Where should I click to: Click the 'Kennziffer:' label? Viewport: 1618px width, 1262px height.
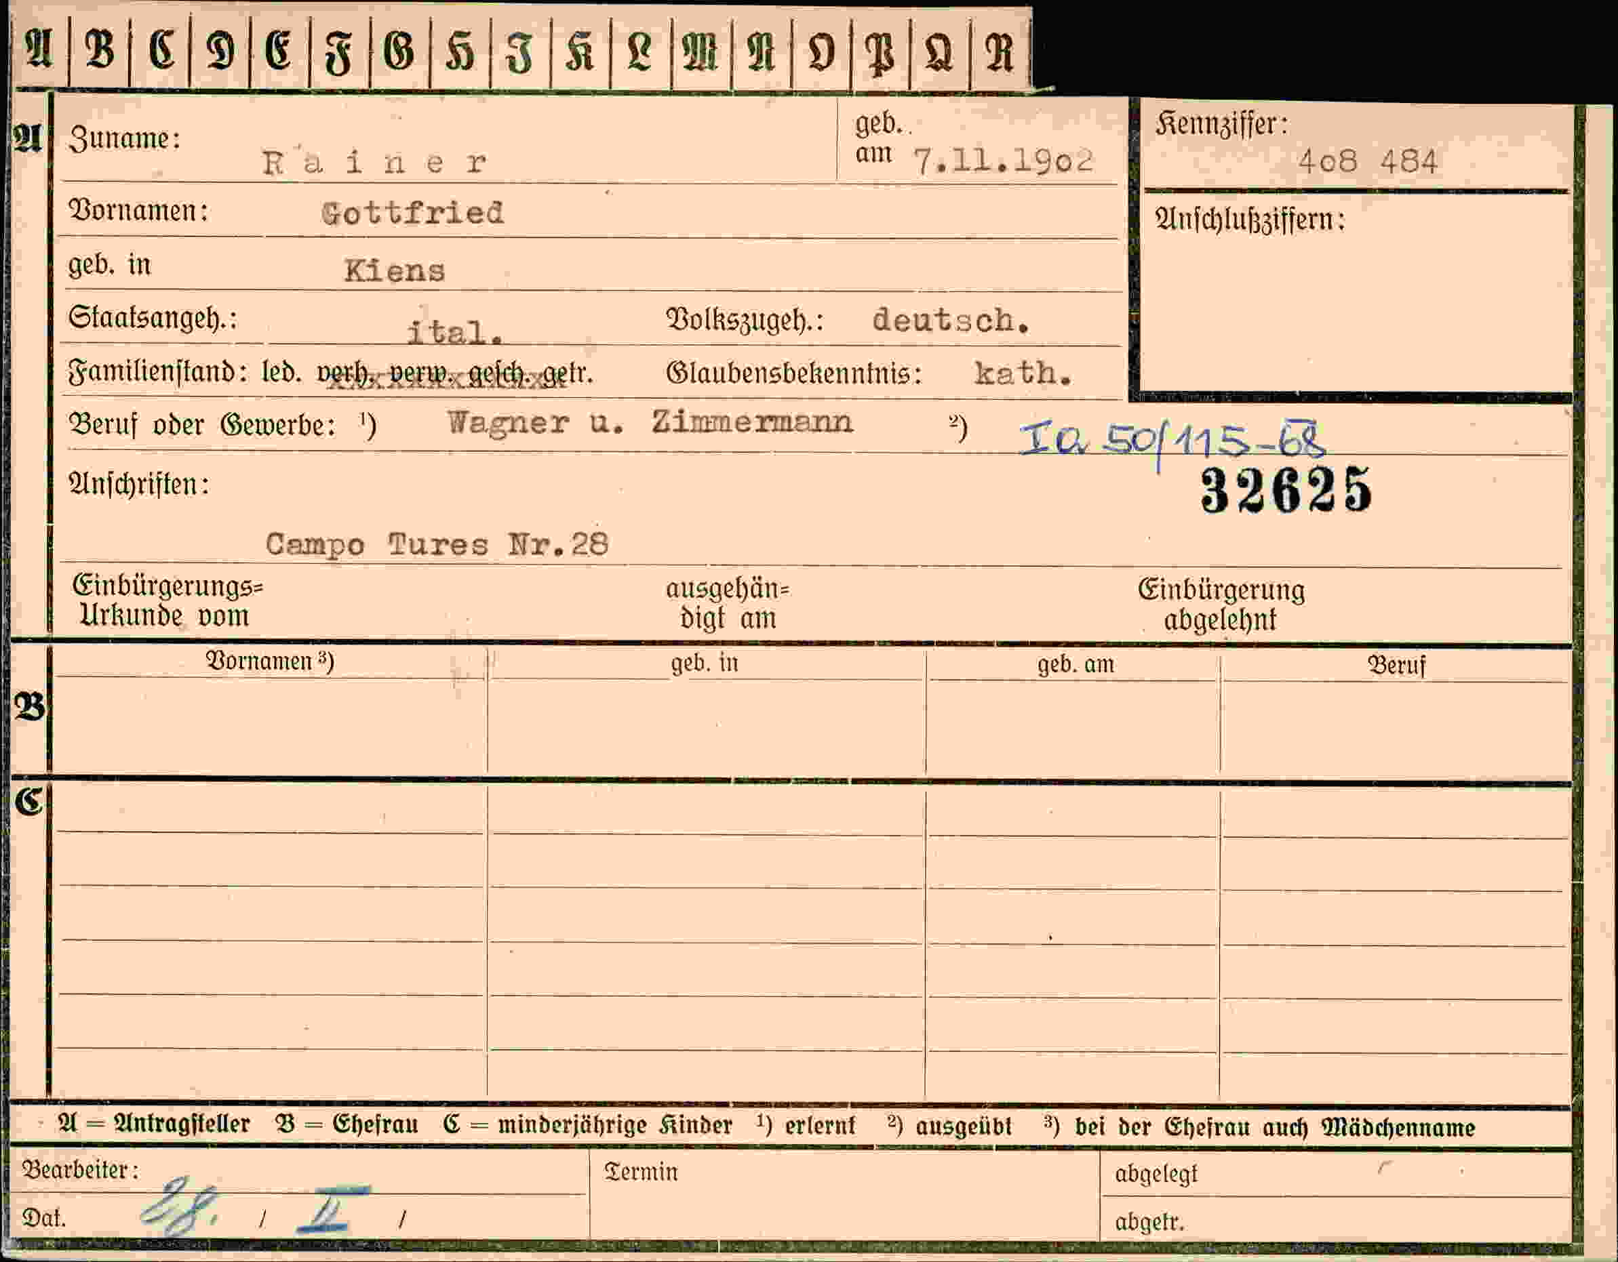(1221, 125)
